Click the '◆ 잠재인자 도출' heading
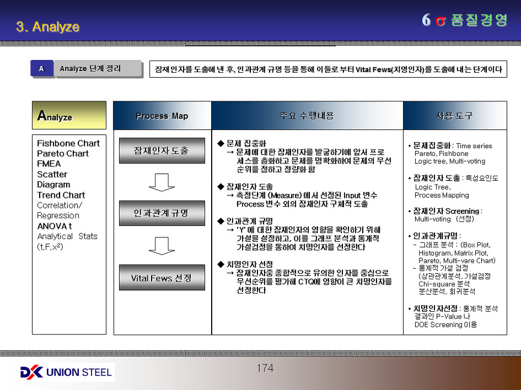 tap(245, 187)
